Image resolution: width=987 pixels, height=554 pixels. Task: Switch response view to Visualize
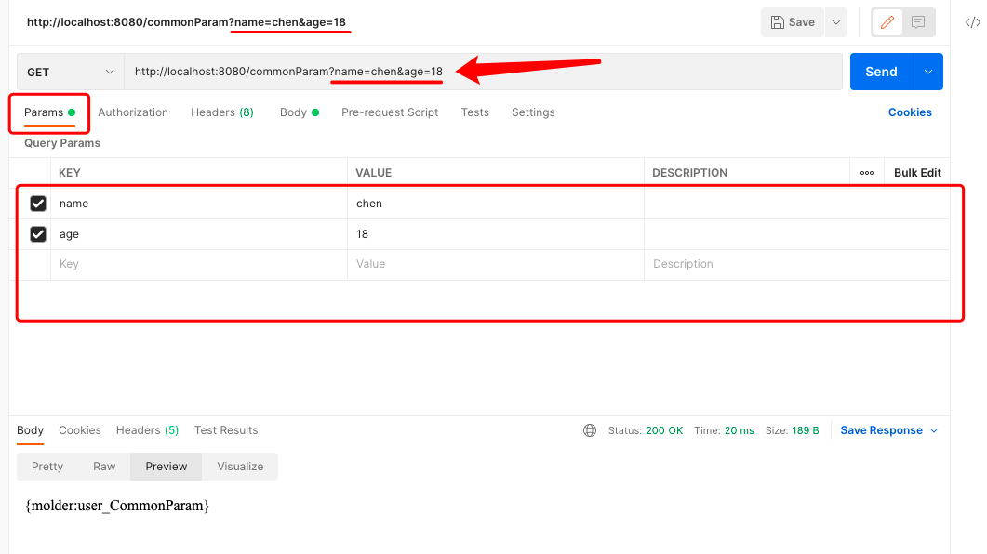[x=240, y=467]
